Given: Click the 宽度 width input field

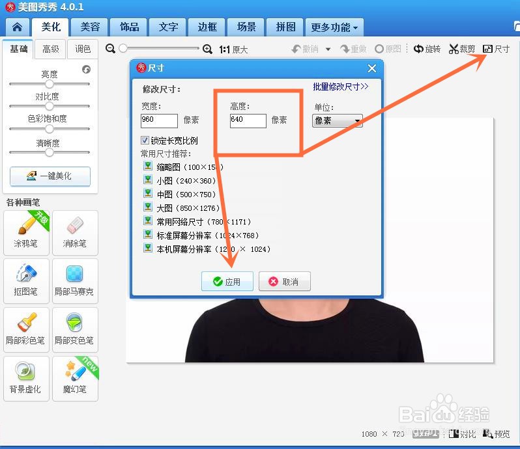Looking at the screenshot, I should (x=159, y=121).
